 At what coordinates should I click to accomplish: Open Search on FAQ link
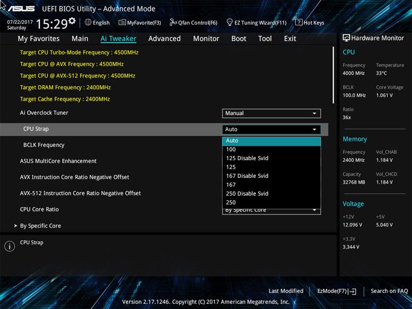pyautogui.click(x=389, y=291)
